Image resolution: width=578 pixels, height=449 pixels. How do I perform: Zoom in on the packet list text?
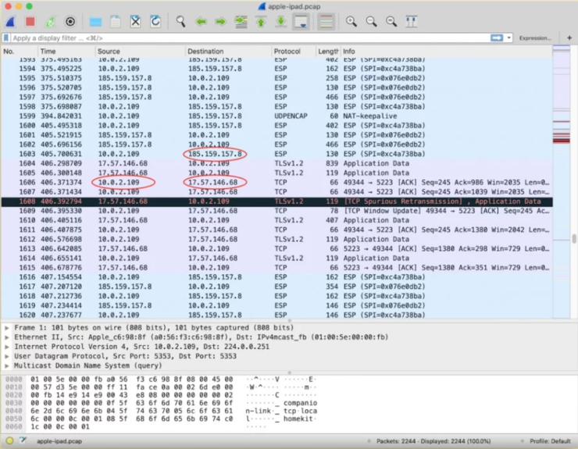351,21
